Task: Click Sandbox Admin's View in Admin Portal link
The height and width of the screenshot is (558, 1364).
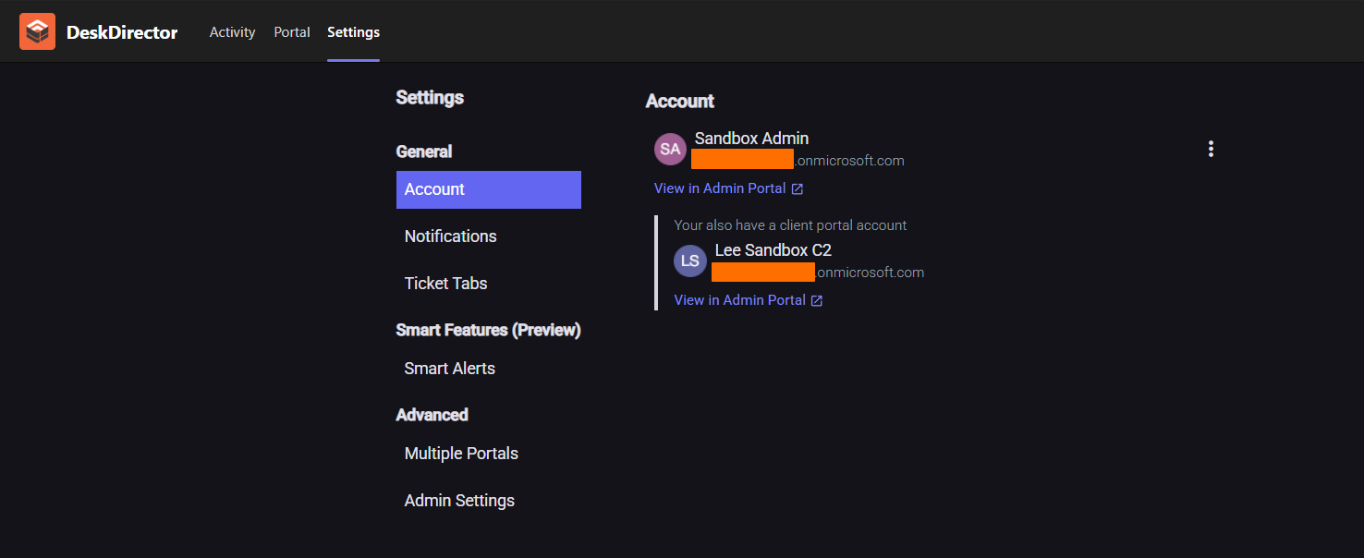Action: coord(720,188)
